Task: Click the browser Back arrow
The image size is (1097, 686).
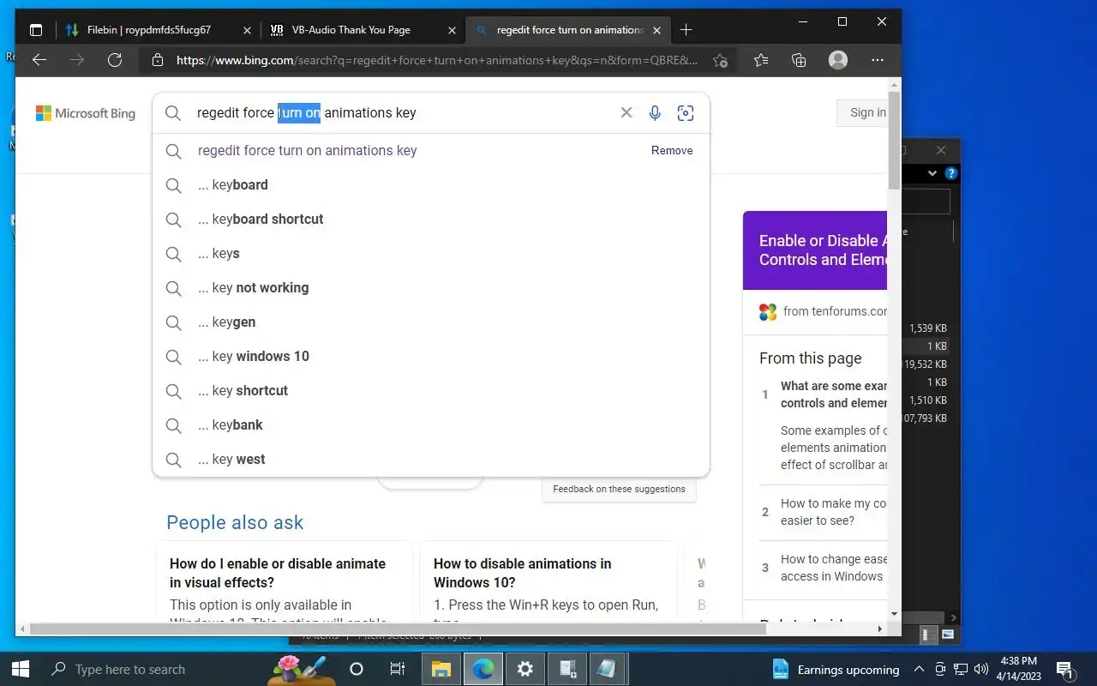Action: (x=39, y=60)
